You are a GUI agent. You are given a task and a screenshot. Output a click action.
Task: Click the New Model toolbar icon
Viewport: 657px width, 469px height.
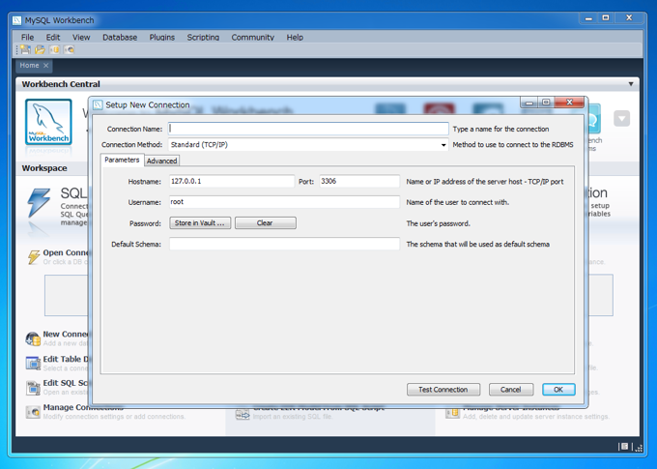(25, 50)
